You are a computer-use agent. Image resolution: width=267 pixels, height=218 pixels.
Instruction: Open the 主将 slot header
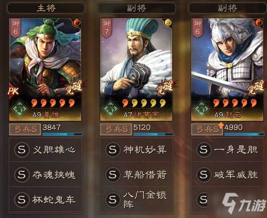coord(46,8)
